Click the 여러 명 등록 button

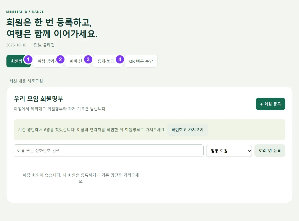pos(270,151)
